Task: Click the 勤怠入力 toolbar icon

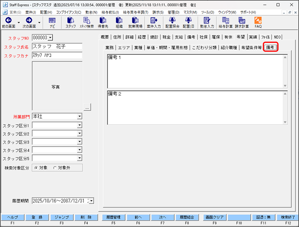Action: pos(207,22)
